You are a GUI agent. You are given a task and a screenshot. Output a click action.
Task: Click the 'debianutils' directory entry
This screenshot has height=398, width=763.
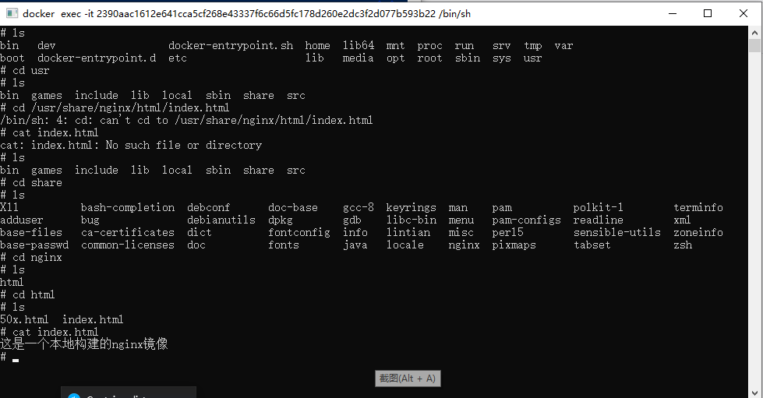tap(221, 220)
